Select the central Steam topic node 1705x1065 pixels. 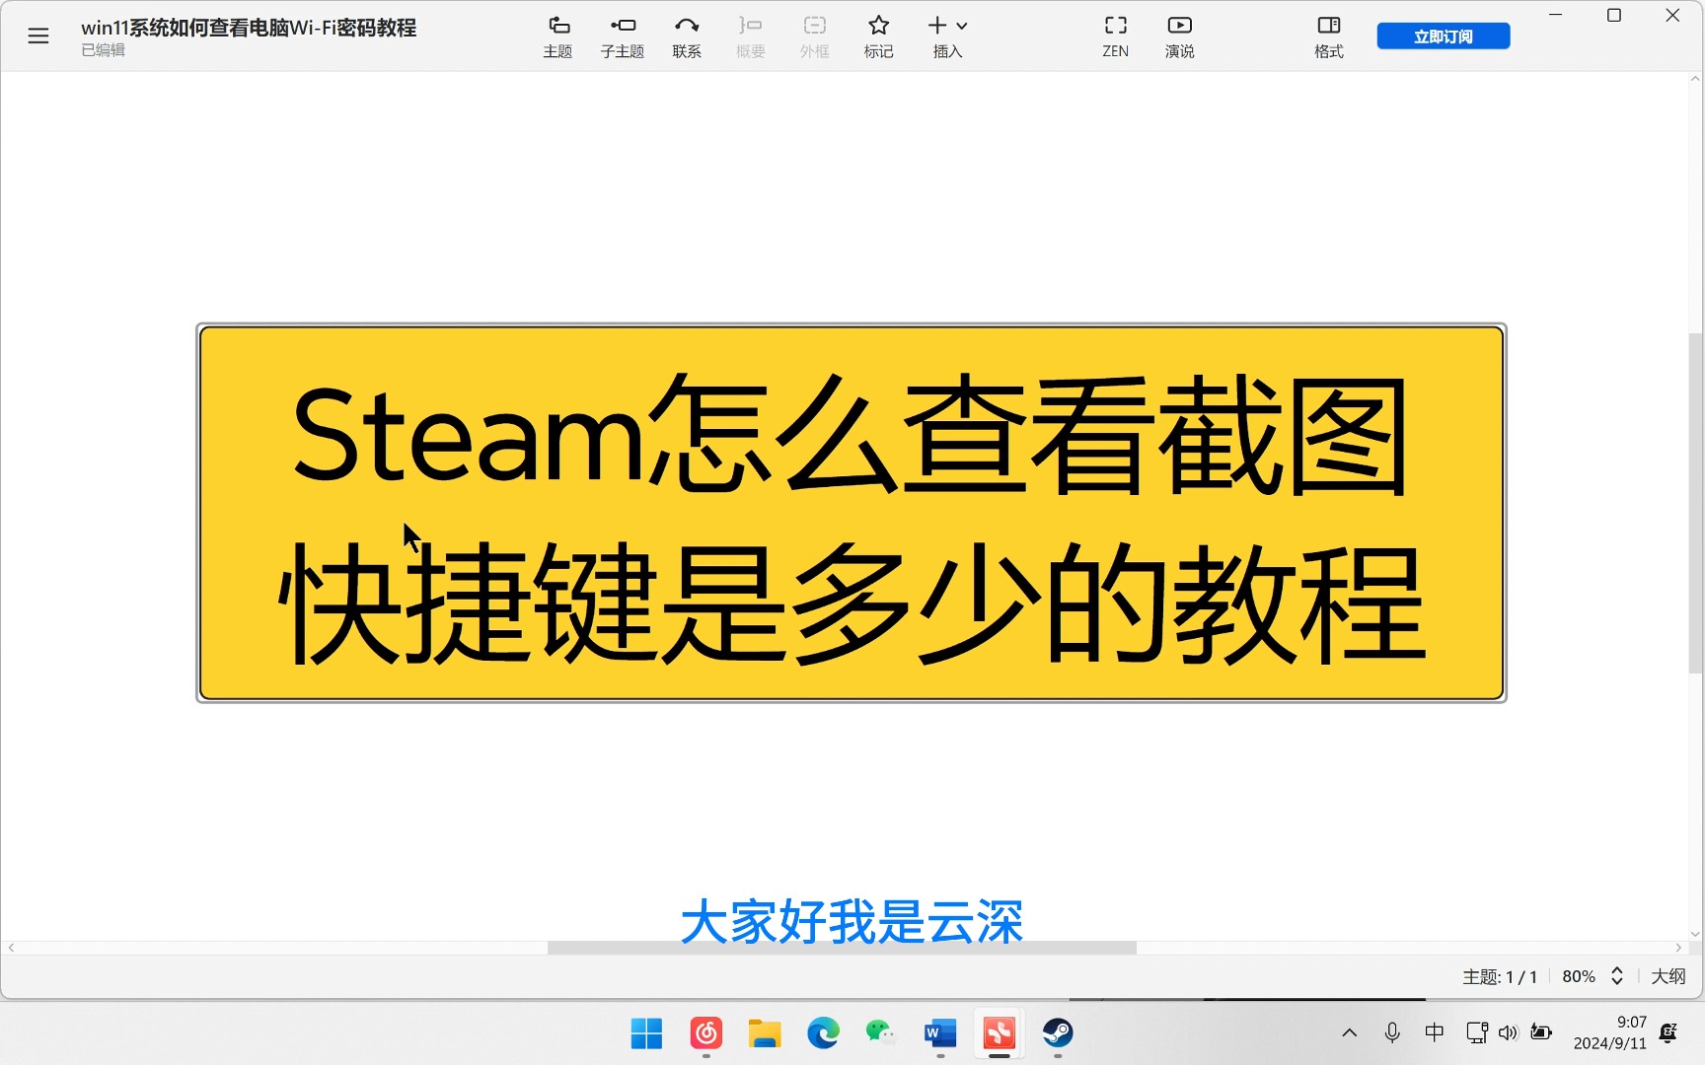[852, 513]
